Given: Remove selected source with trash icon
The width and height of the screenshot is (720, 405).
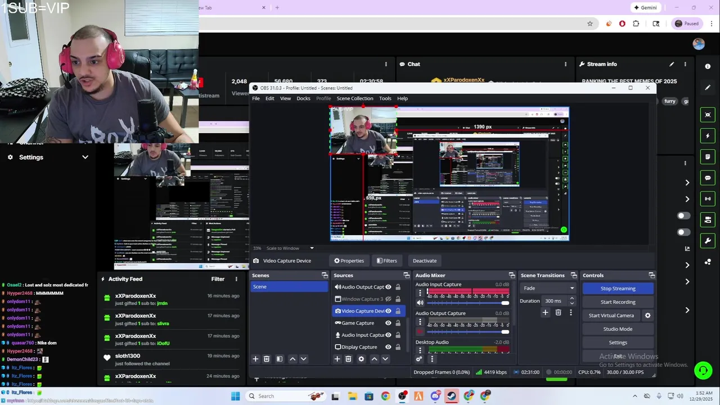Looking at the screenshot, I should click(348, 359).
